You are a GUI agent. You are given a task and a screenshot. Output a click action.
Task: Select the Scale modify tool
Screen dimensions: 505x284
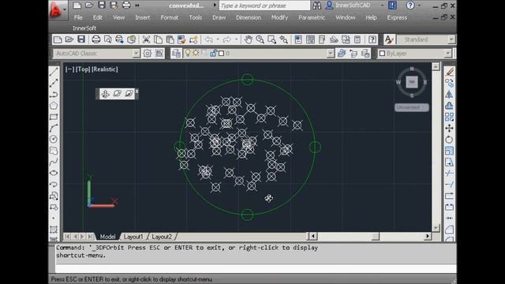(449, 151)
